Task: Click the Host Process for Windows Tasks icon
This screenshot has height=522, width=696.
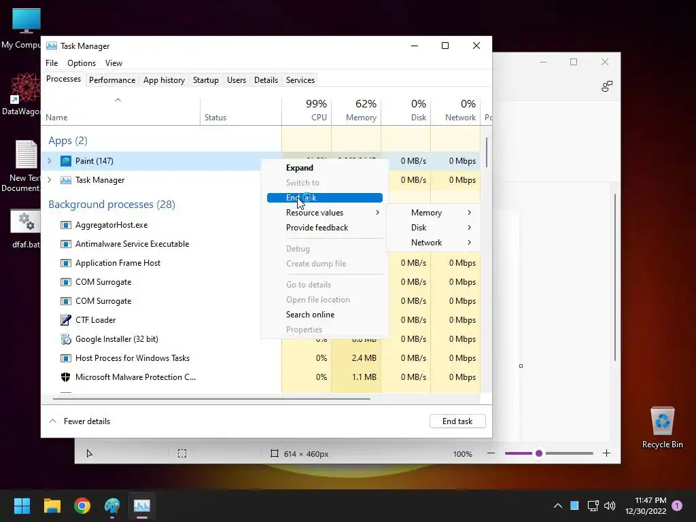Action: click(x=66, y=358)
